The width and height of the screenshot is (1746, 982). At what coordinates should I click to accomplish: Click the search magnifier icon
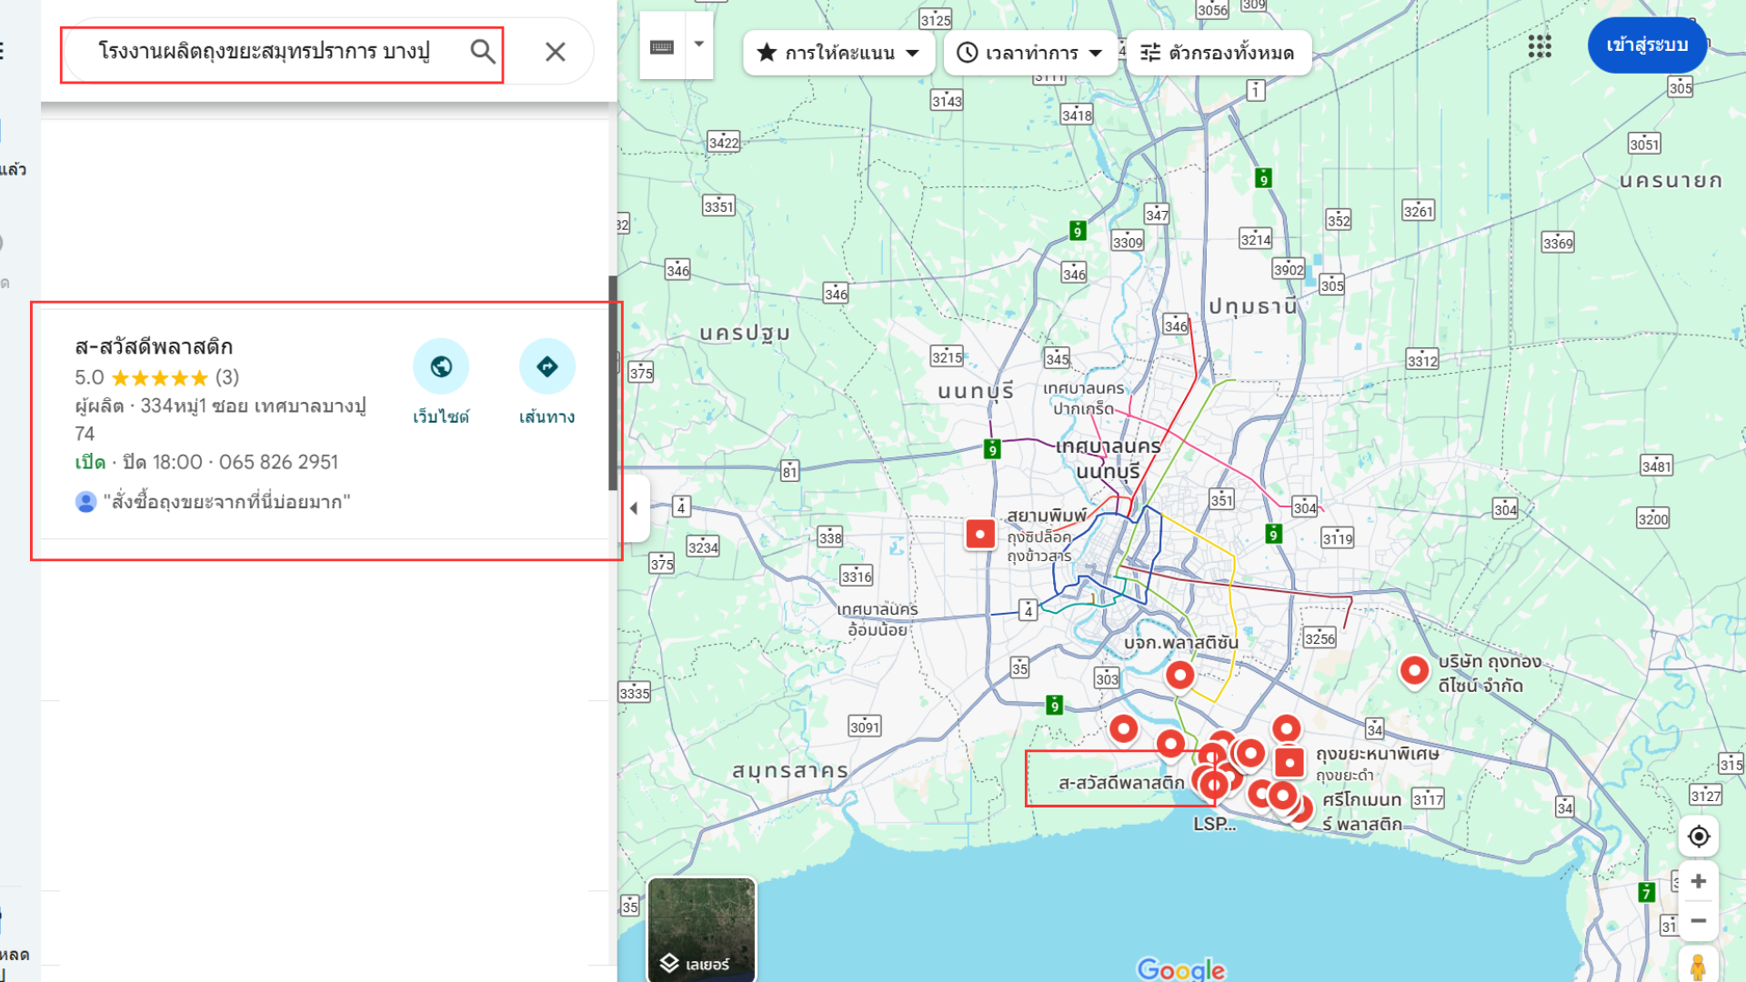click(x=483, y=52)
